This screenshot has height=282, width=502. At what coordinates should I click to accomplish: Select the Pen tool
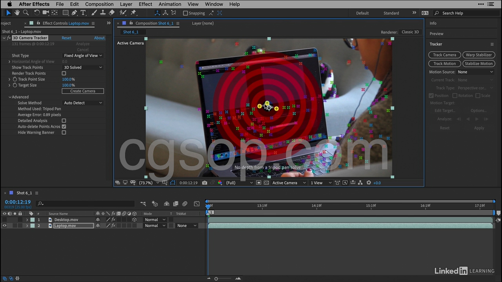tap(75, 13)
